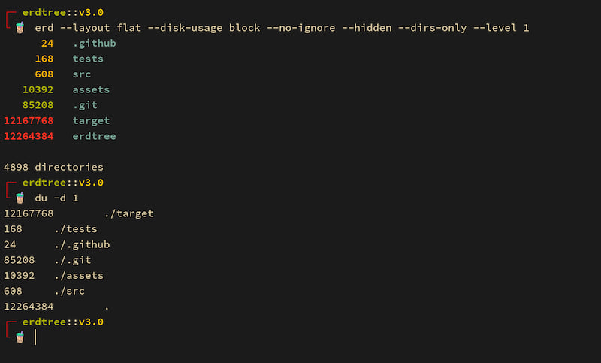
Task: Click the ./.github path in du output
Action: click(x=82, y=244)
